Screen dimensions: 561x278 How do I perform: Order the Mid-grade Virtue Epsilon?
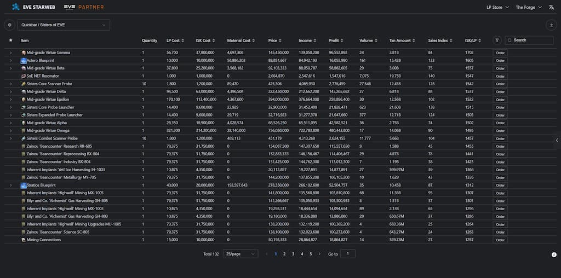pos(500,100)
